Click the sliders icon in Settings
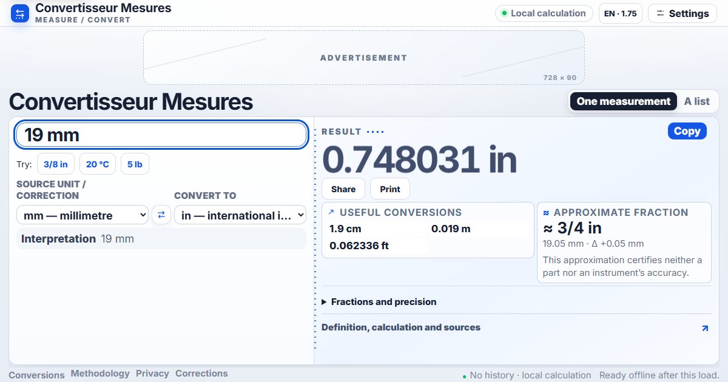Image resolution: width=728 pixels, height=382 pixels. (x=661, y=13)
